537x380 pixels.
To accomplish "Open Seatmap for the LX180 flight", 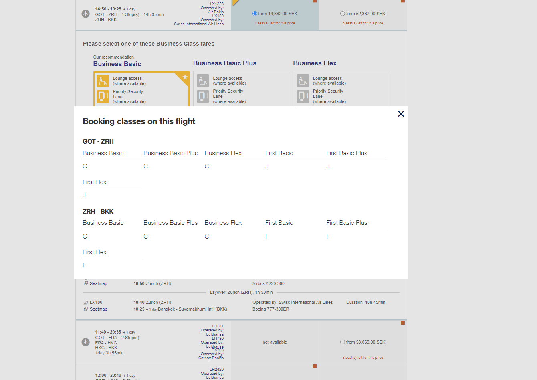I will coord(98,309).
